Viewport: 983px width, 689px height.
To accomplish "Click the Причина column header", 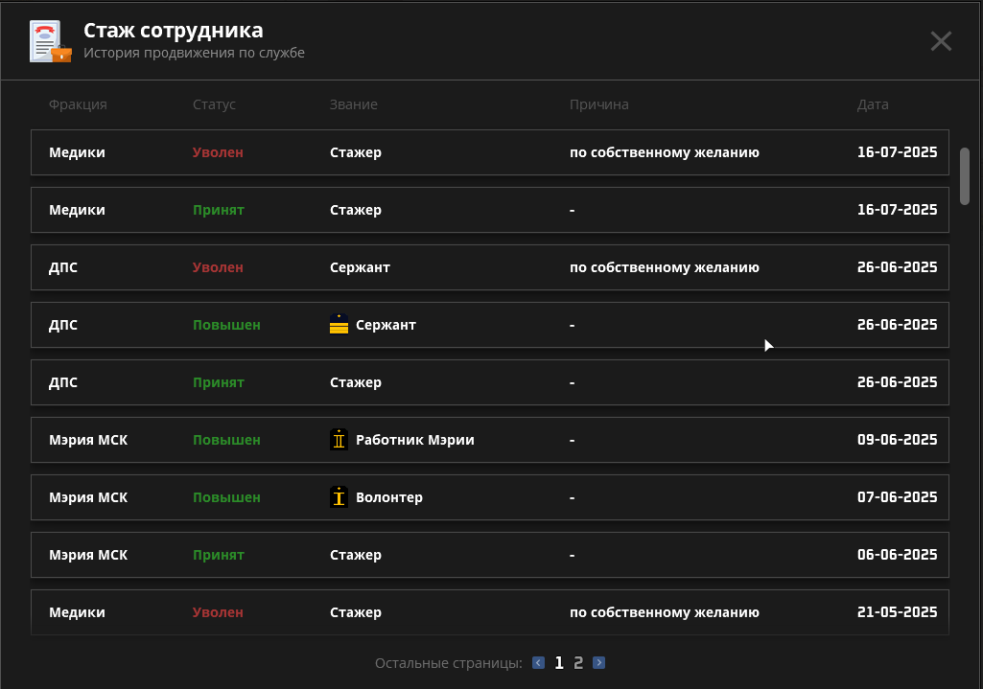I will tap(598, 104).
